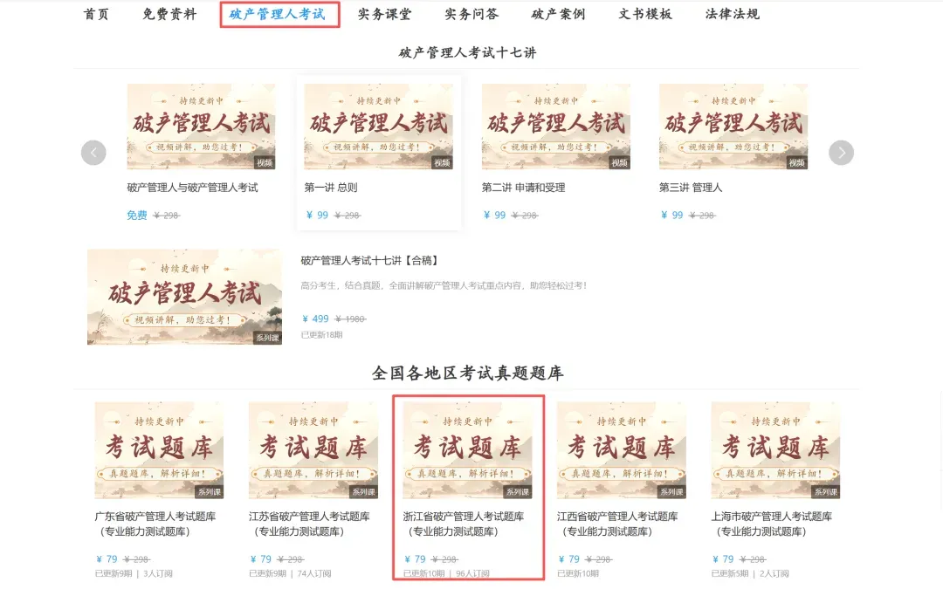Viewport: 943px width, 589px height.
Task: Open the 第三讲 管理人 video thumbnail
Action: point(733,127)
